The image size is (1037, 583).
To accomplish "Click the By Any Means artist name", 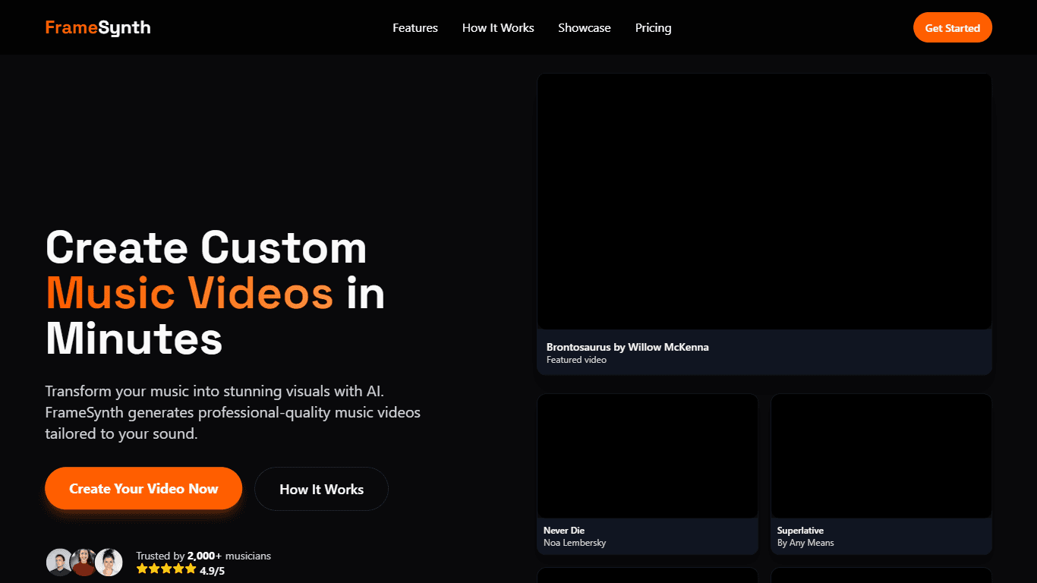I will (805, 543).
